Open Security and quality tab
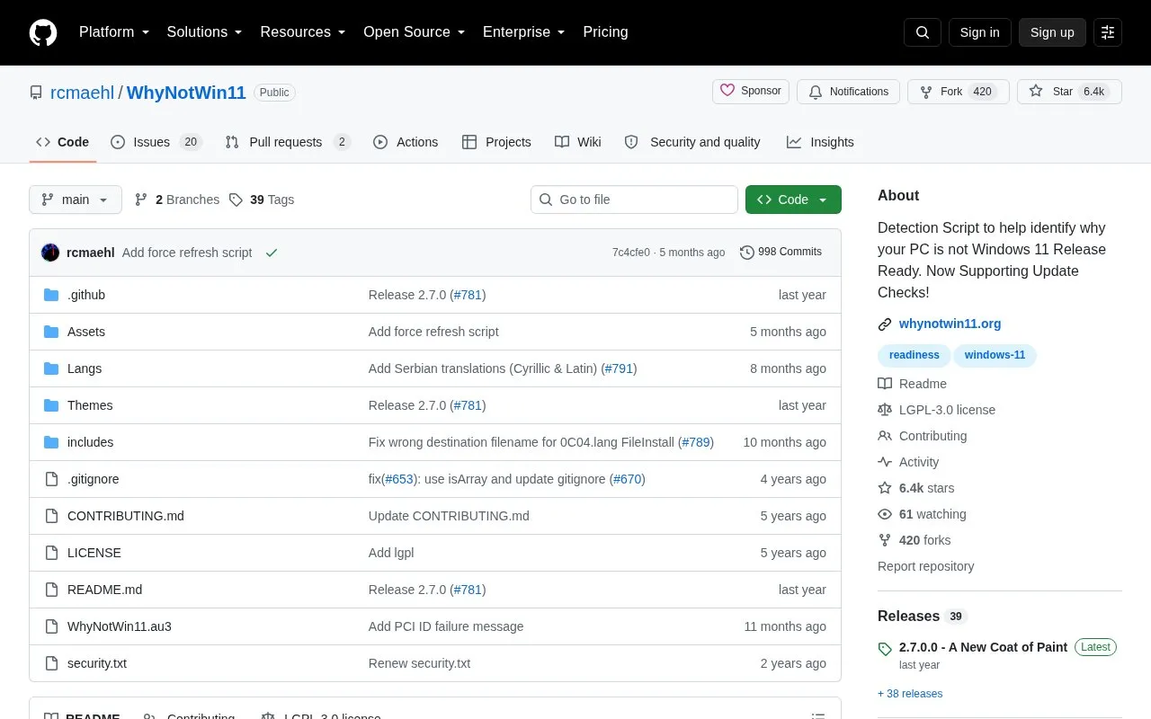Image resolution: width=1151 pixels, height=719 pixels. tap(692, 142)
